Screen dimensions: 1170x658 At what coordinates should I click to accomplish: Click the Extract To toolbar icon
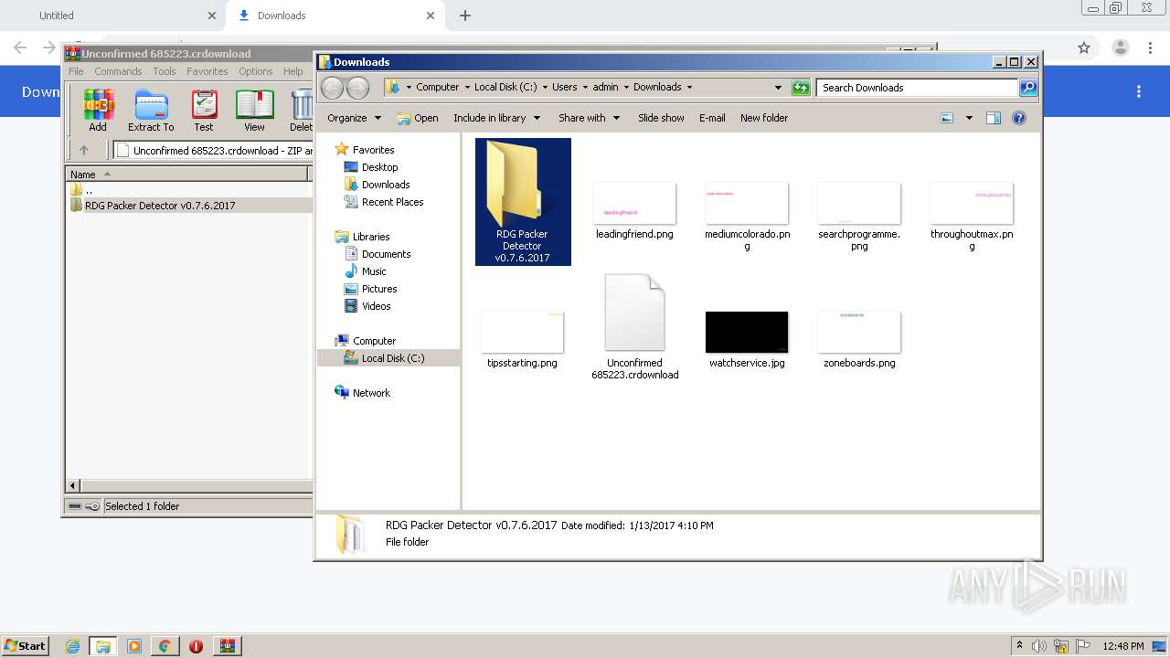pos(151,111)
